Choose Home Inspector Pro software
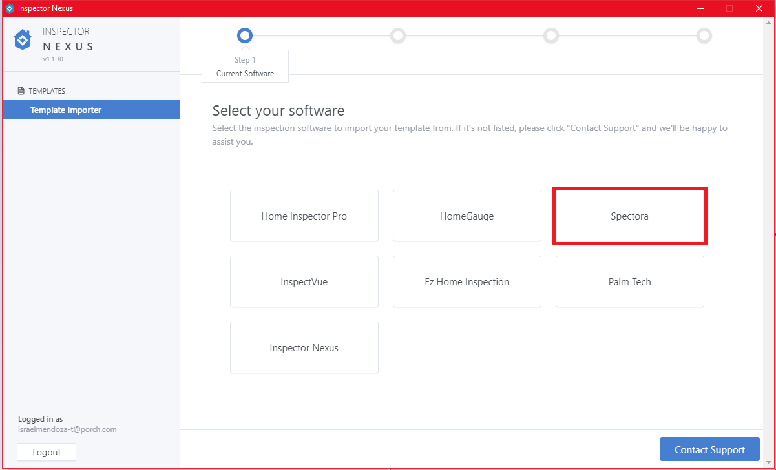This screenshot has height=470, width=776. pos(304,216)
